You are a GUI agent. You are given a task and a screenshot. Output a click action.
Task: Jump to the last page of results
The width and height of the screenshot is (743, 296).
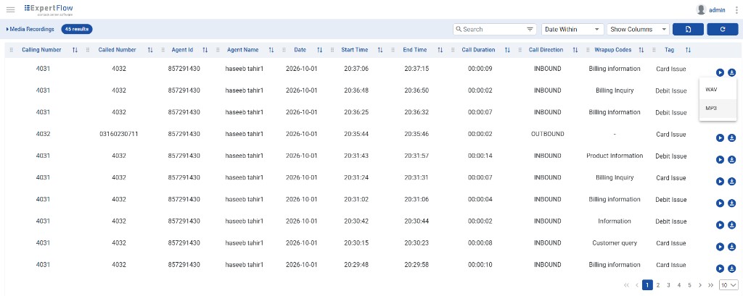point(710,285)
